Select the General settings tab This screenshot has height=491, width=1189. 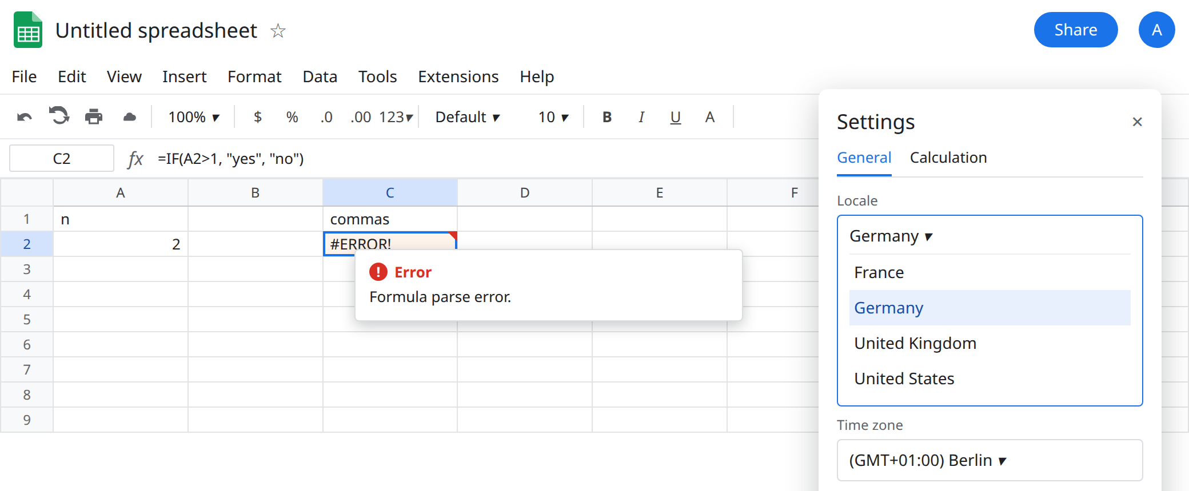[864, 158]
